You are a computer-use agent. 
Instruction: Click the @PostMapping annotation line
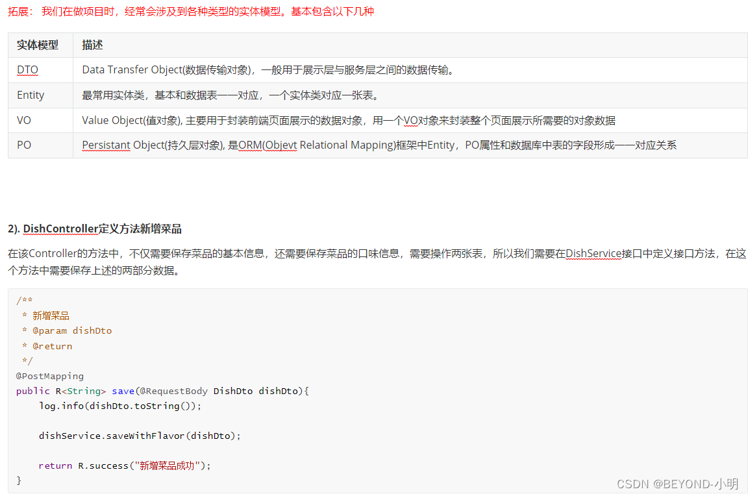click(x=49, y=376)
